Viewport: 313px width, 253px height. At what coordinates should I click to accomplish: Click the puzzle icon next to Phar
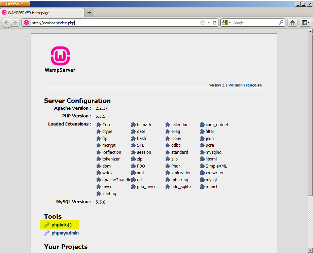click(168, 166)
